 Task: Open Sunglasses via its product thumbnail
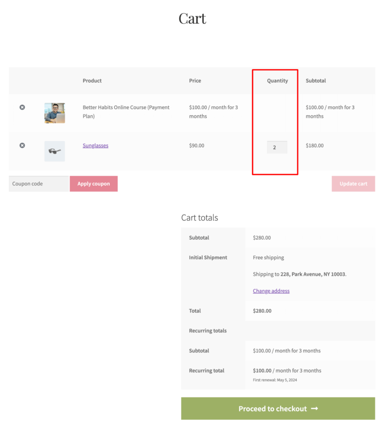tap(54, 151)
